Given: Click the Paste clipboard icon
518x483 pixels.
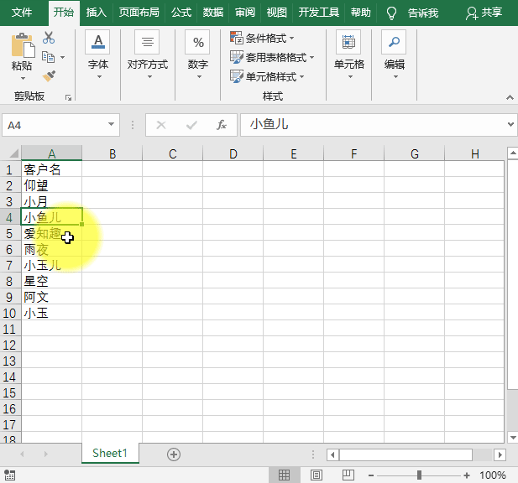Looking at the screenshot, I should tap(23, 45).
